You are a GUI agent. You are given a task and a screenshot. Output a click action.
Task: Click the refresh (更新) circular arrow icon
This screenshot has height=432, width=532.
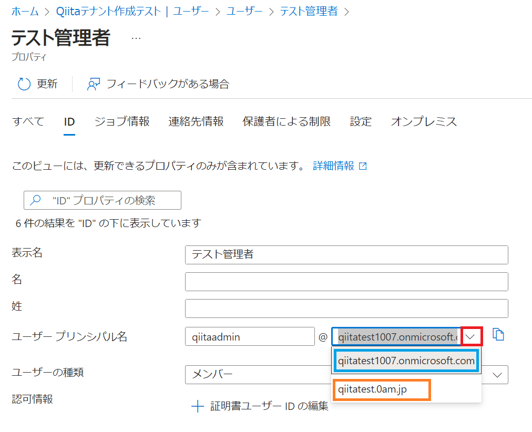(24, 84)
